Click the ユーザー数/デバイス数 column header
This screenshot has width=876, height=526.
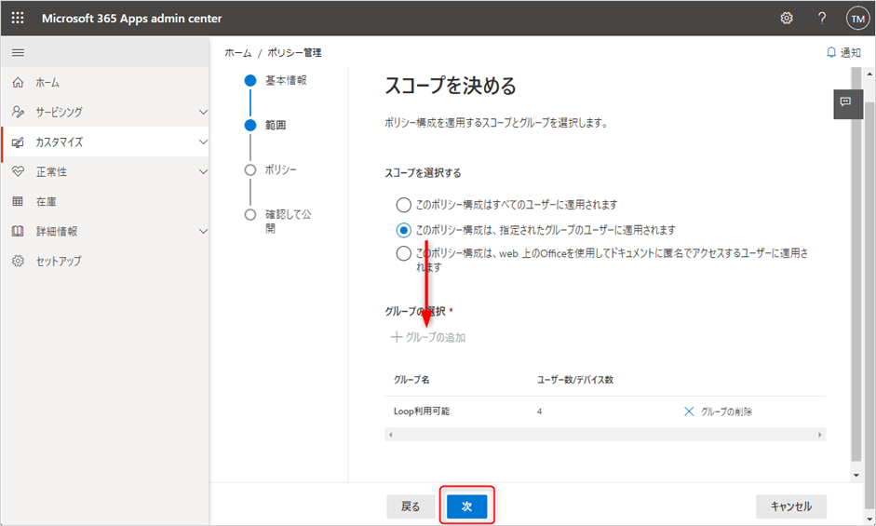tap(575, 380)
